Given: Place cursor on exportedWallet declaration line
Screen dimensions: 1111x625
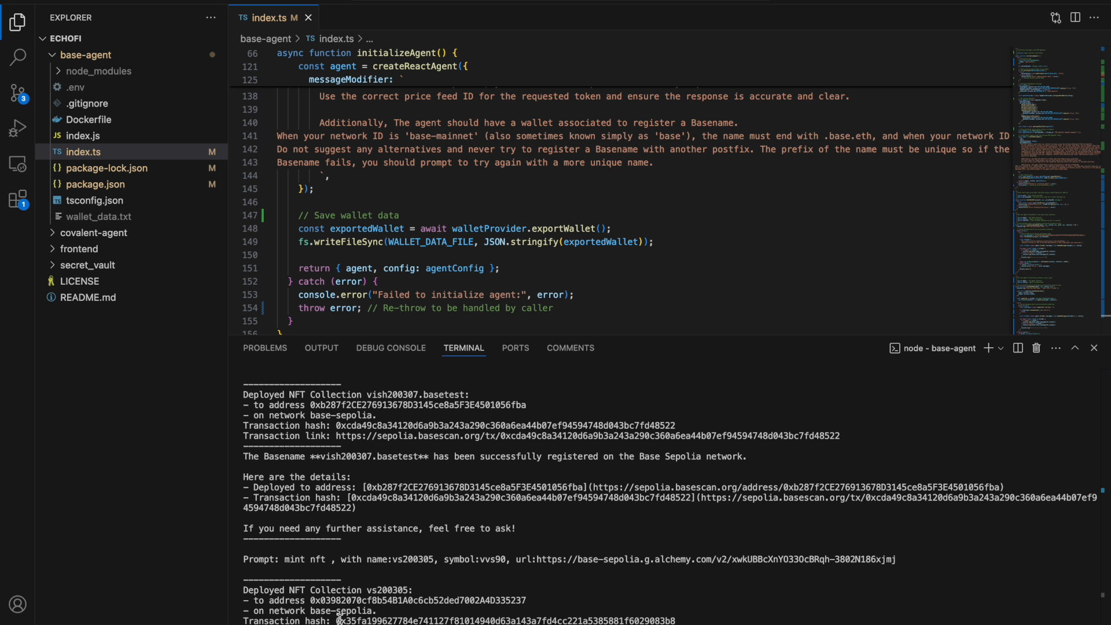Looking at the screenshot, I should tap(454, 229).
